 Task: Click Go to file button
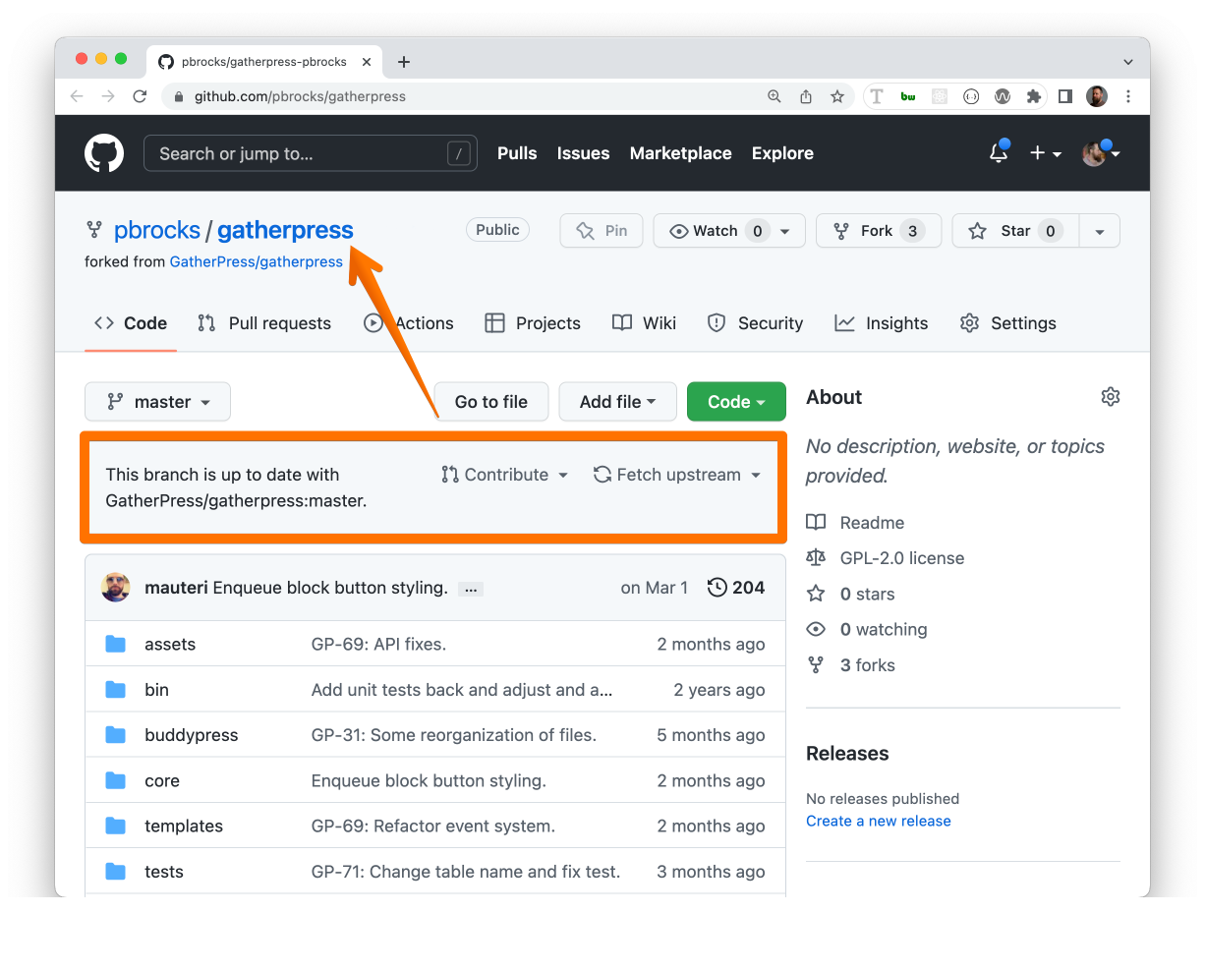click(491, 402)
